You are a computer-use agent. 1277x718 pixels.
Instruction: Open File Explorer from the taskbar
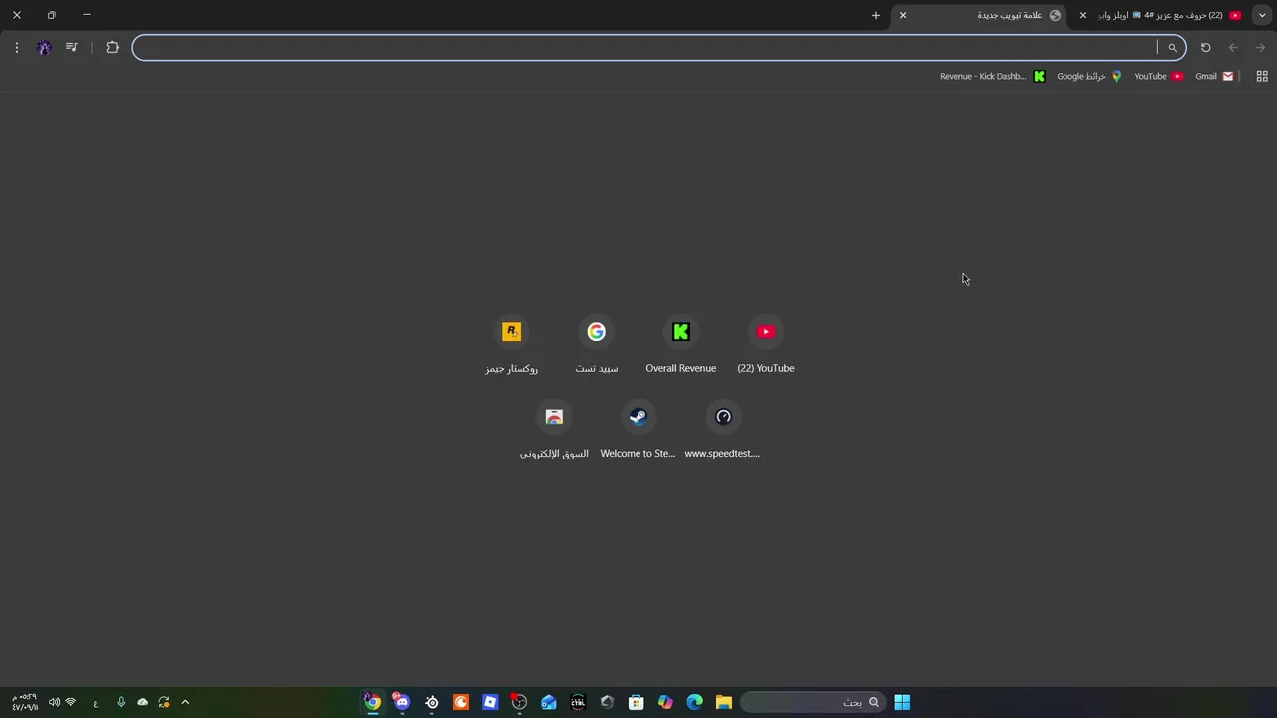pos(724,702)
